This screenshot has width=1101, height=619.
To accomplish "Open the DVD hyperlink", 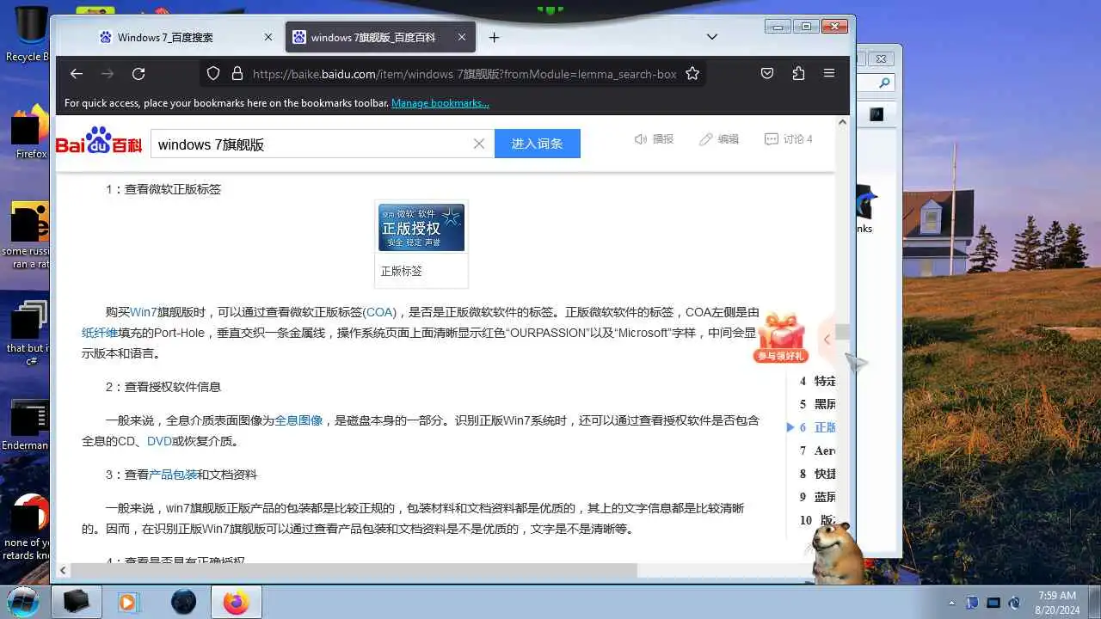I will 159,441.
